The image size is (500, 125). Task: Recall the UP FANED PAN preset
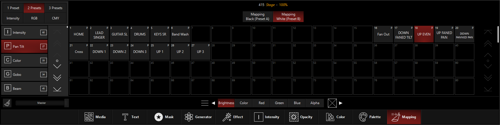point(444,34)
